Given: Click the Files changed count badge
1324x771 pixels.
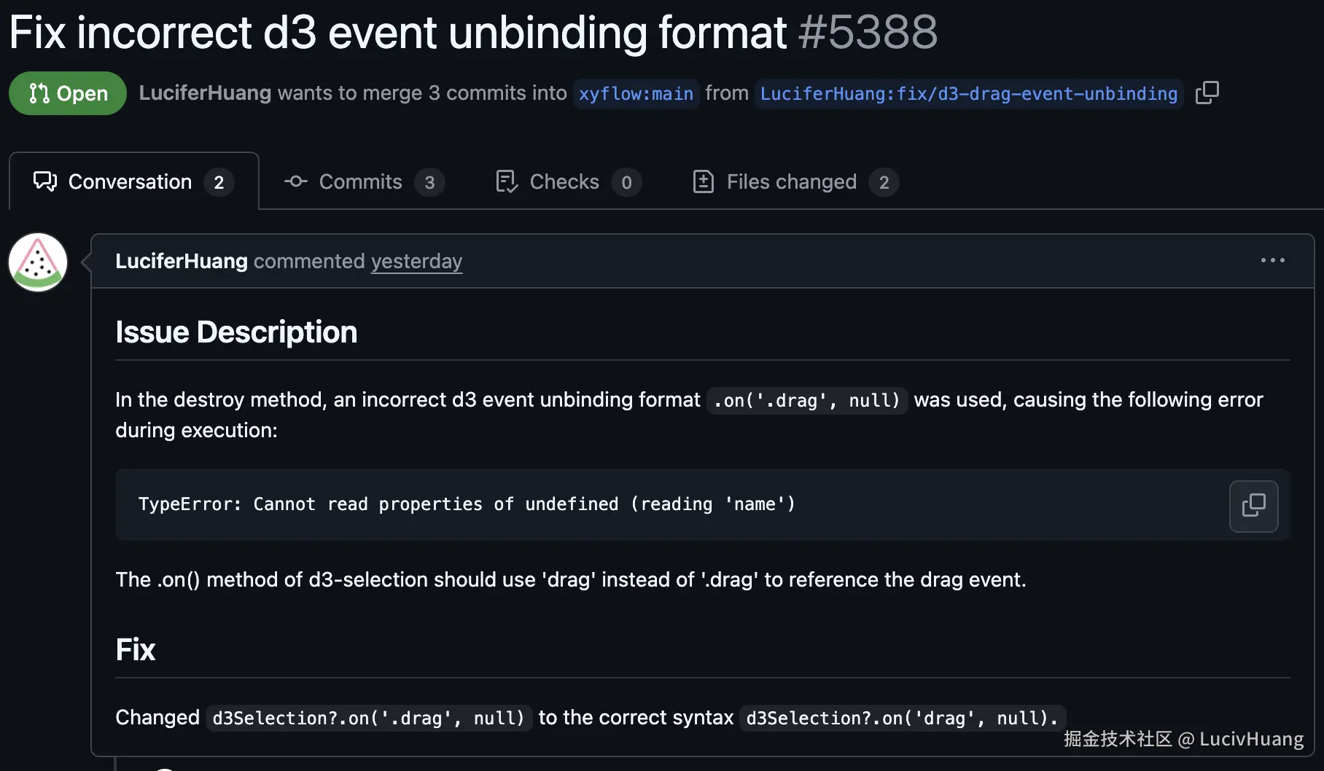Looking at the screenshot, I should (884, 182).
